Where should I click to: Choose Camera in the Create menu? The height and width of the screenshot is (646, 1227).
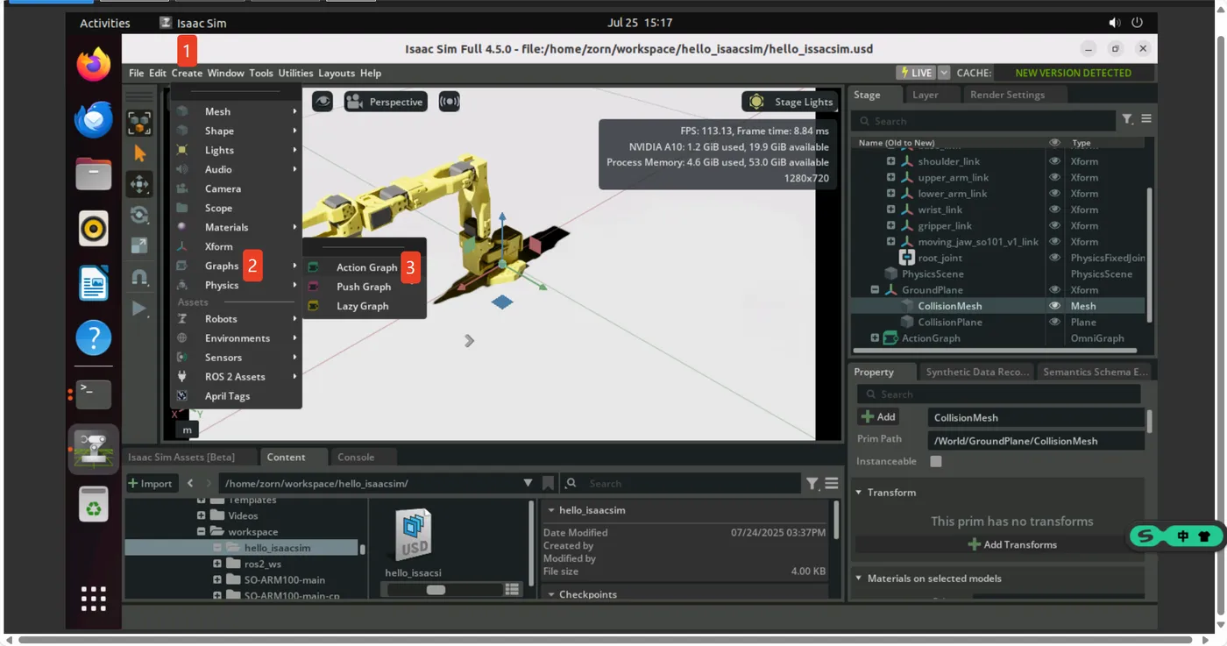[x=236, y=188]
